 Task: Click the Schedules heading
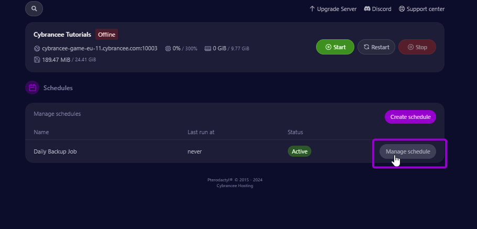click(x=58, y=88)
